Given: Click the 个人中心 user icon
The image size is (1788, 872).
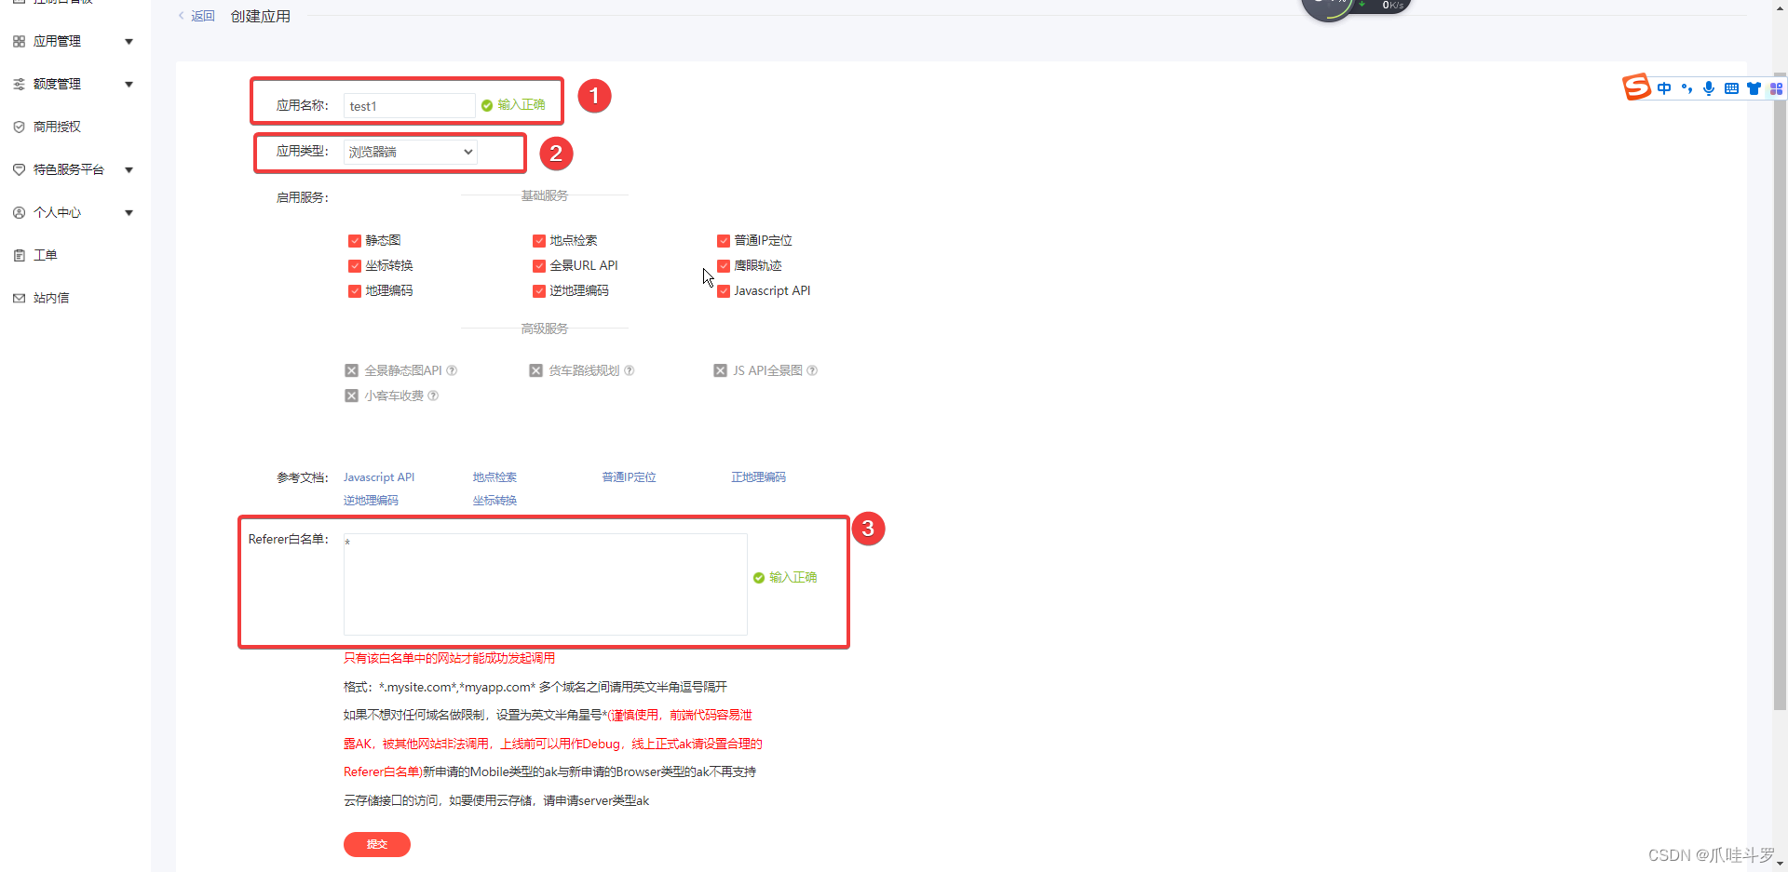Looking at the screenshot, I should tap(19, 212).
